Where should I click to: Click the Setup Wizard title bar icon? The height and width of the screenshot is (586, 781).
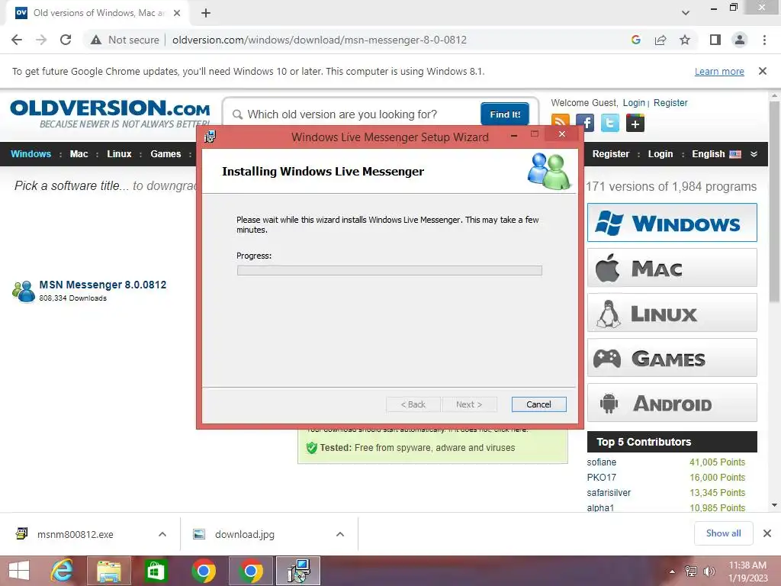[x=211, y=136]
